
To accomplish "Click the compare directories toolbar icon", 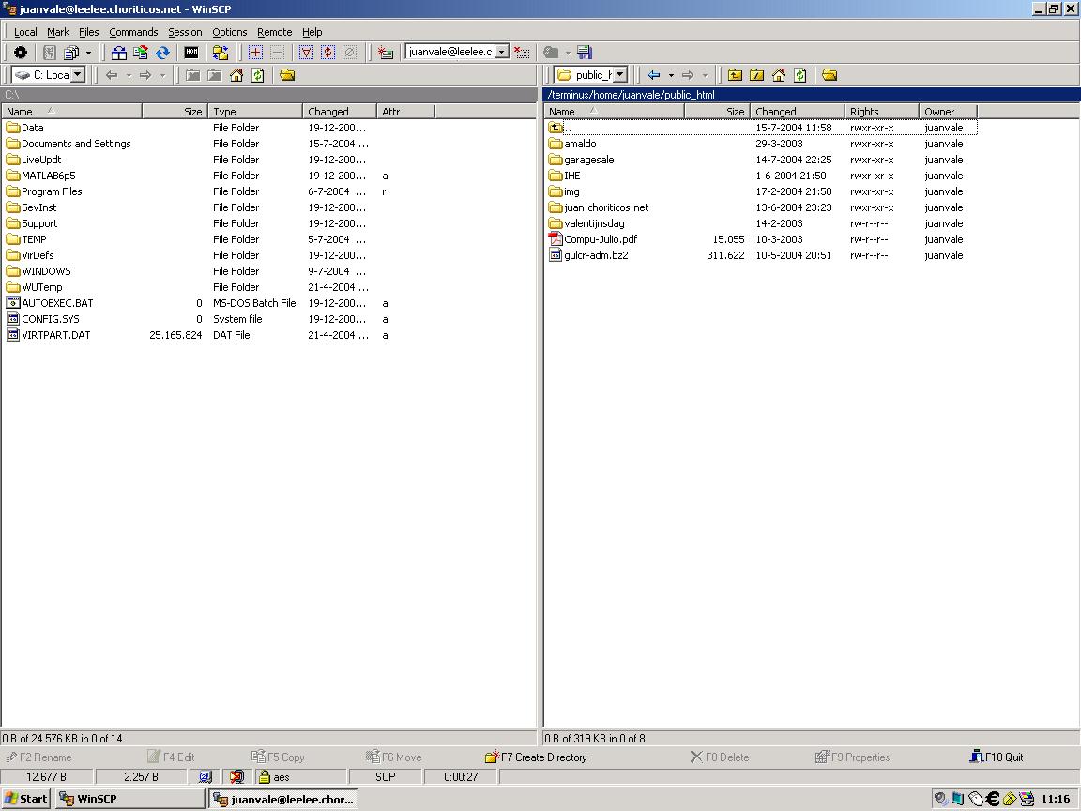I will 119,53.
